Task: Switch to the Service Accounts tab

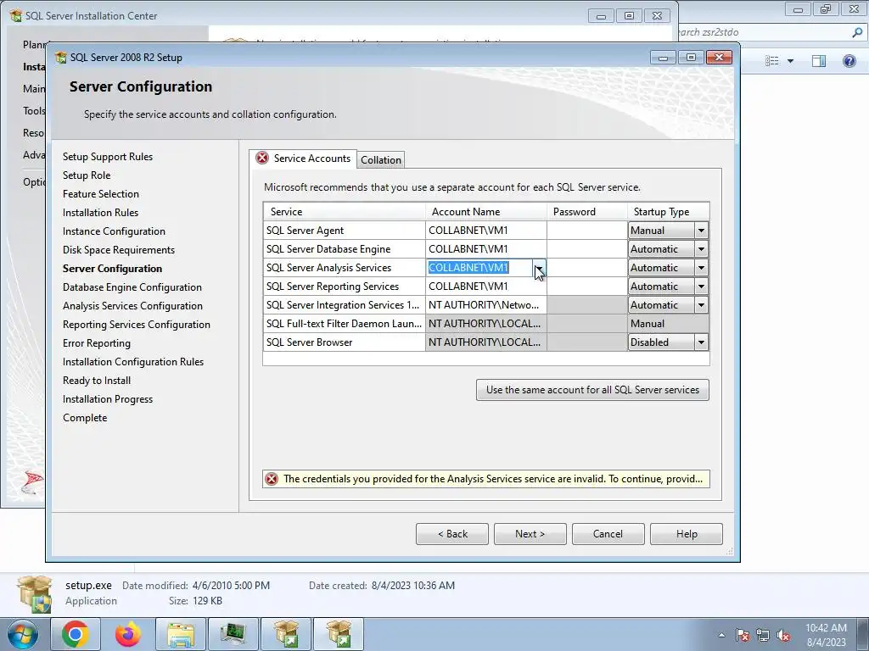Action: [303, 159]
